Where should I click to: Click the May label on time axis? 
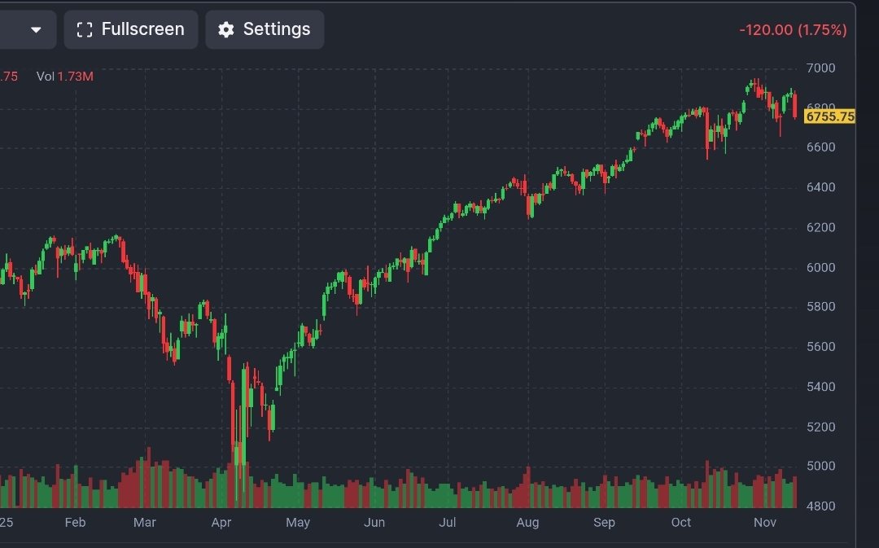298,522
